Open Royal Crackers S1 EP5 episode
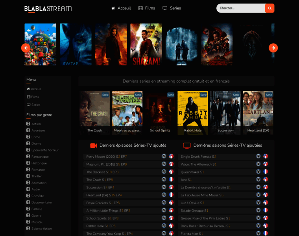This screenshot has height=236, width=299. (103, 203)
